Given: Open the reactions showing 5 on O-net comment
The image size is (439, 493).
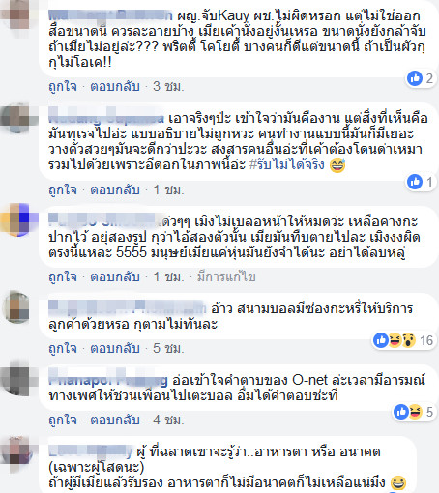Looking at the screenshot, I should click(x=413, y=412).
